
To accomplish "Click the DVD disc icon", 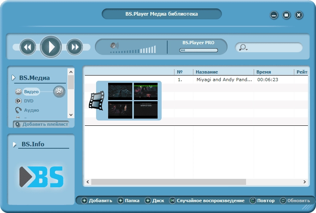I will click(x=18, y=101).
